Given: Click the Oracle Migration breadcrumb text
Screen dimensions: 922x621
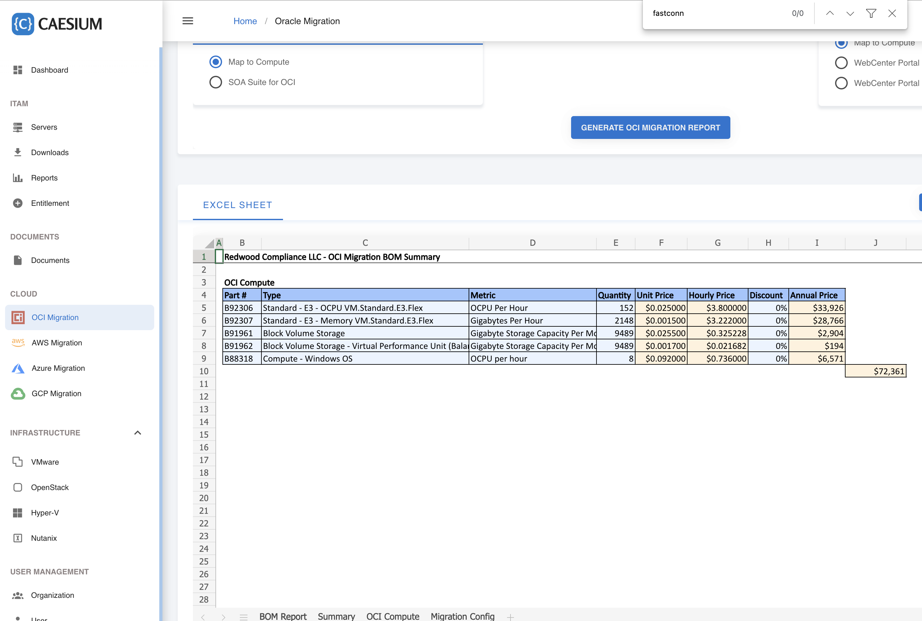Looking at the screenshot, I should (307, 21).
